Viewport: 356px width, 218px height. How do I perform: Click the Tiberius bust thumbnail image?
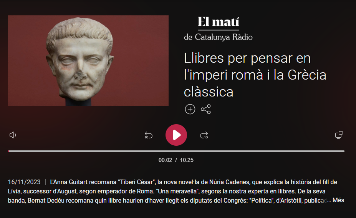pyautogui.click(x=88, y=60)
